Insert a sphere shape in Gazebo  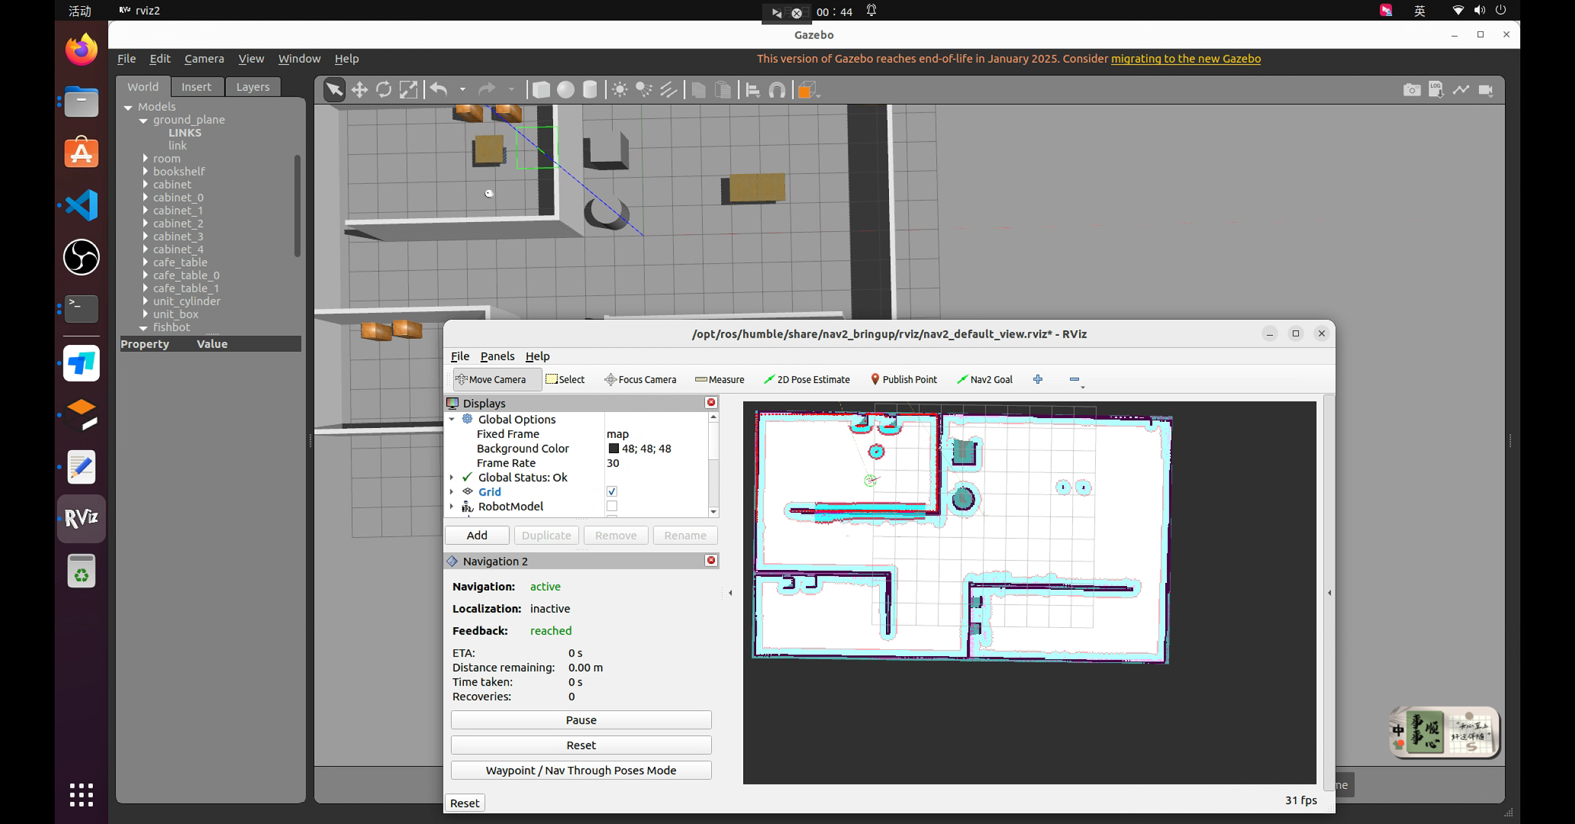pos(565,90)
